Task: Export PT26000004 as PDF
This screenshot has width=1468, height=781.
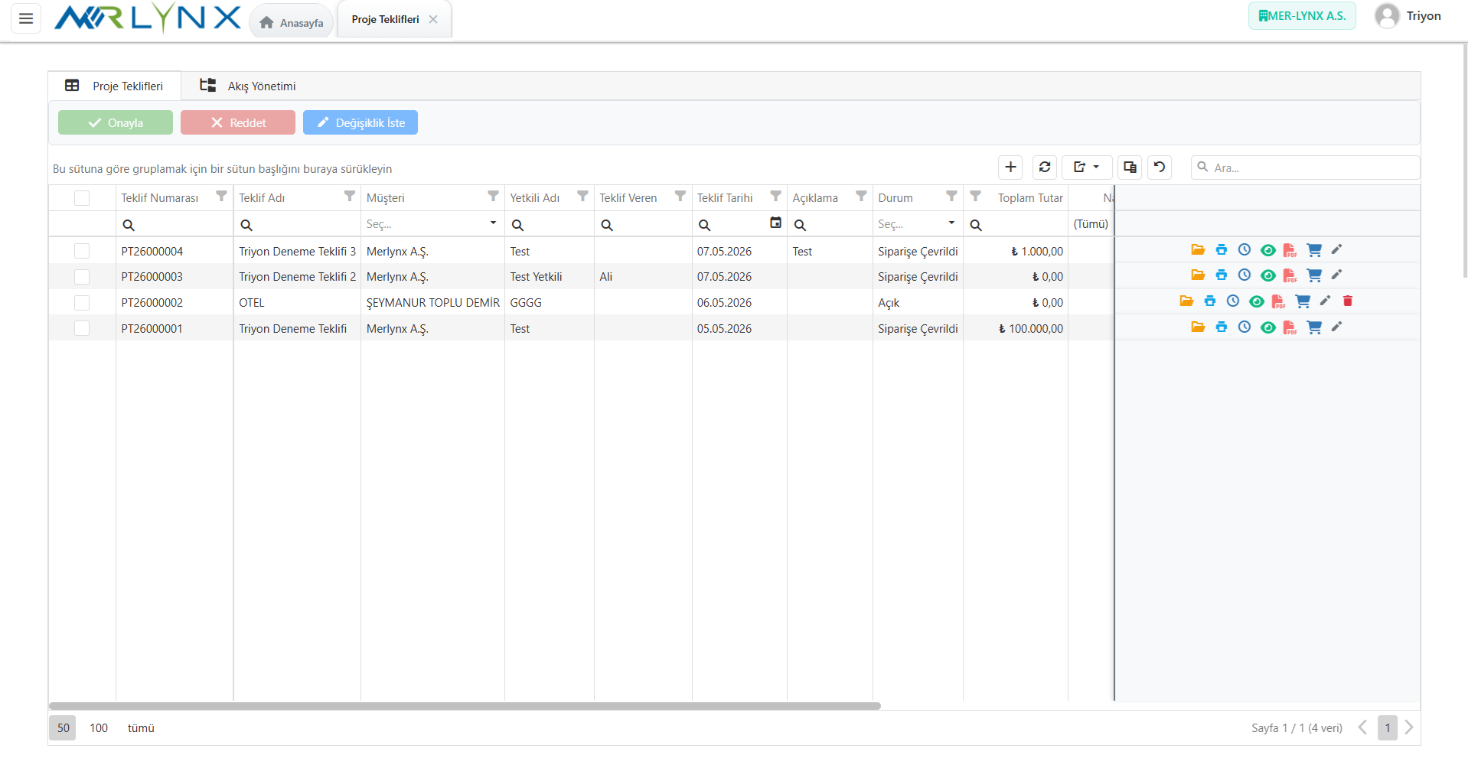Action: pos(1290,250)
